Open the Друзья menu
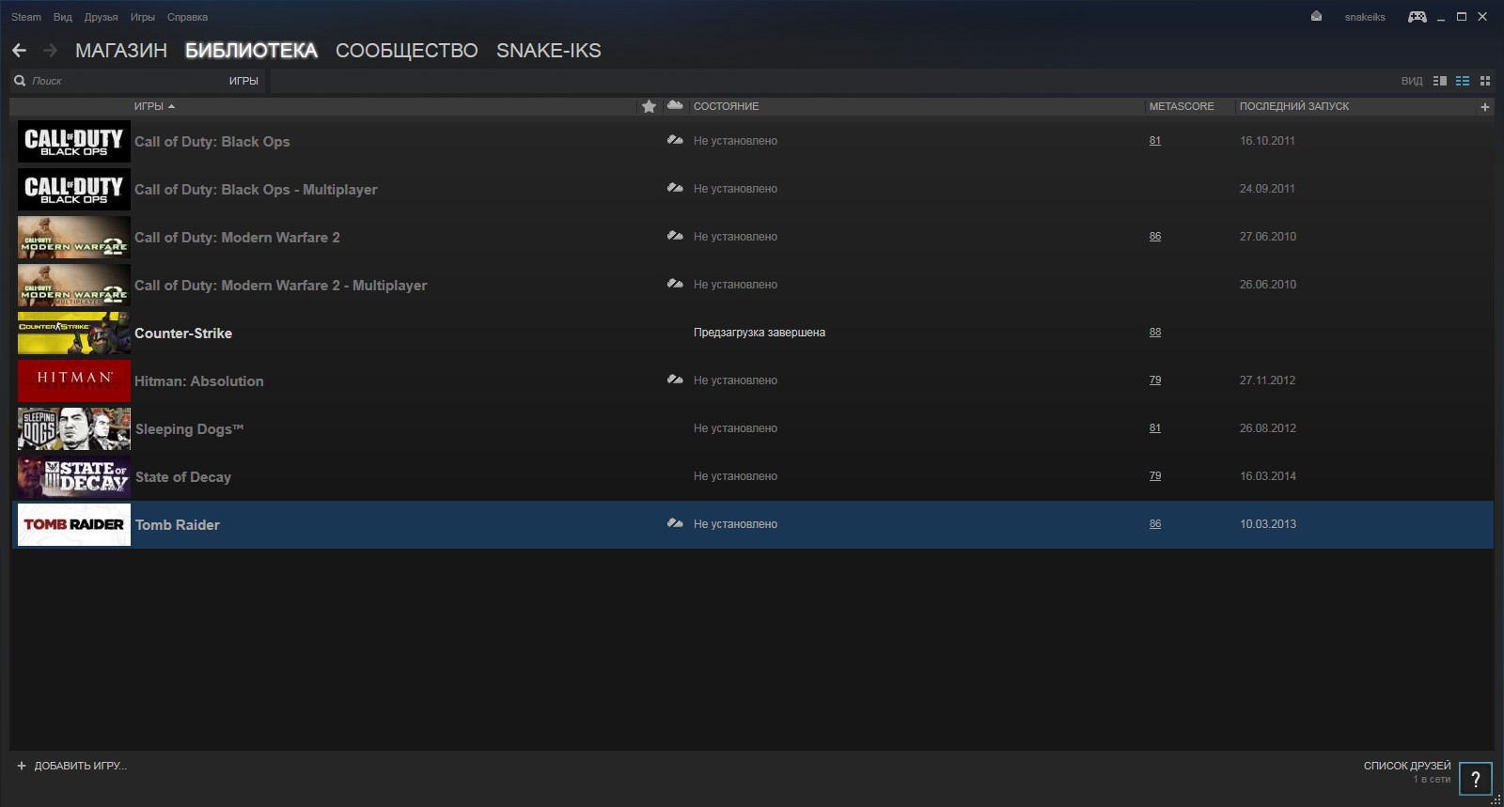Screen dimensions: 1504x807 pyautogui.click(x=101, y=17)
